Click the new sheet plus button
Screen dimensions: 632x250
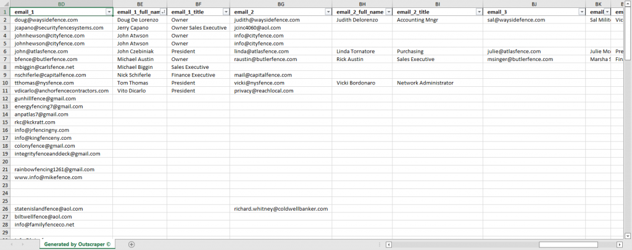(131, 244)
